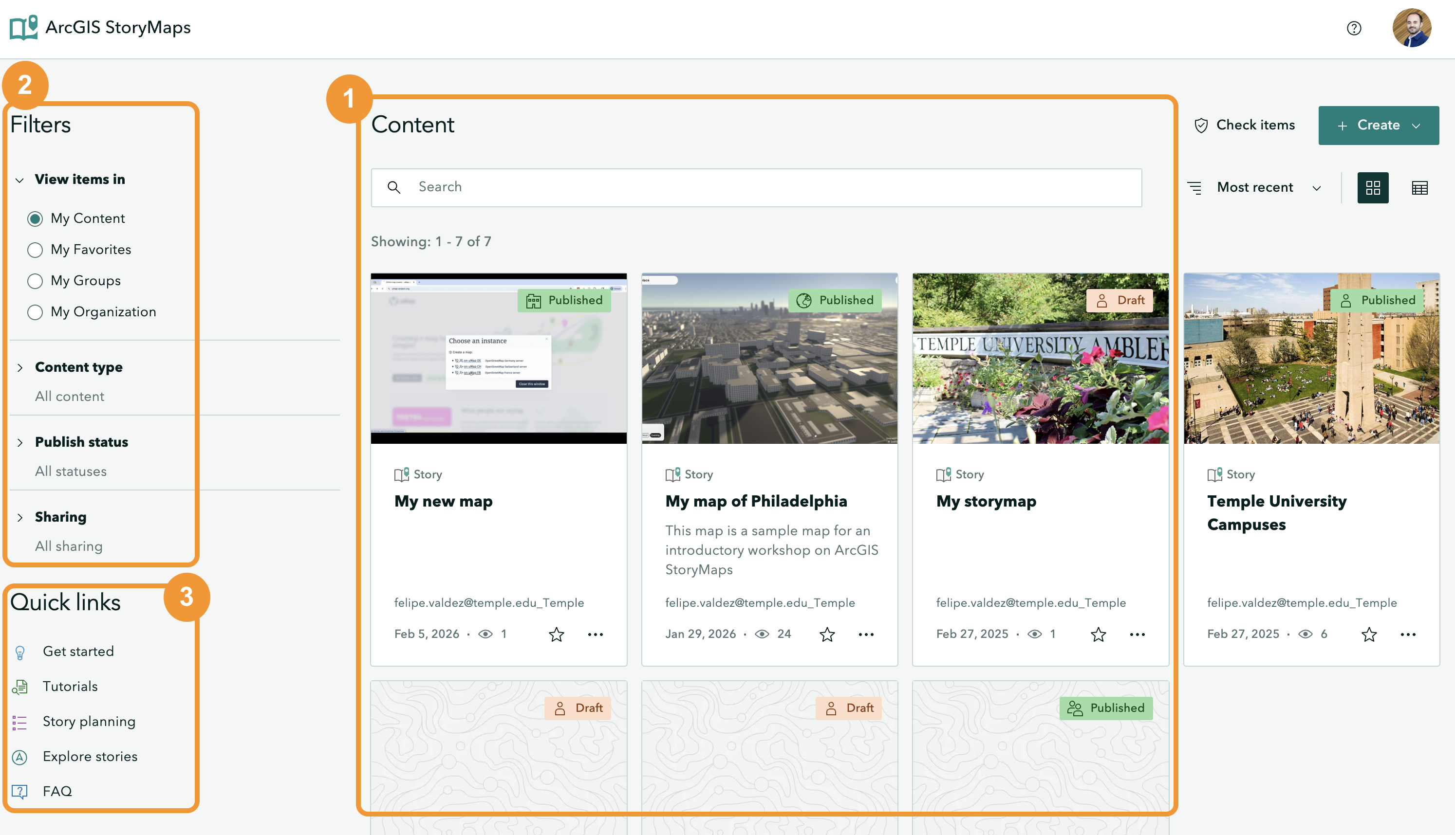Click the Temple campus bell tower thumbnail
The height and width of the screenshot is (835, 1455).
pos(1311,359)
